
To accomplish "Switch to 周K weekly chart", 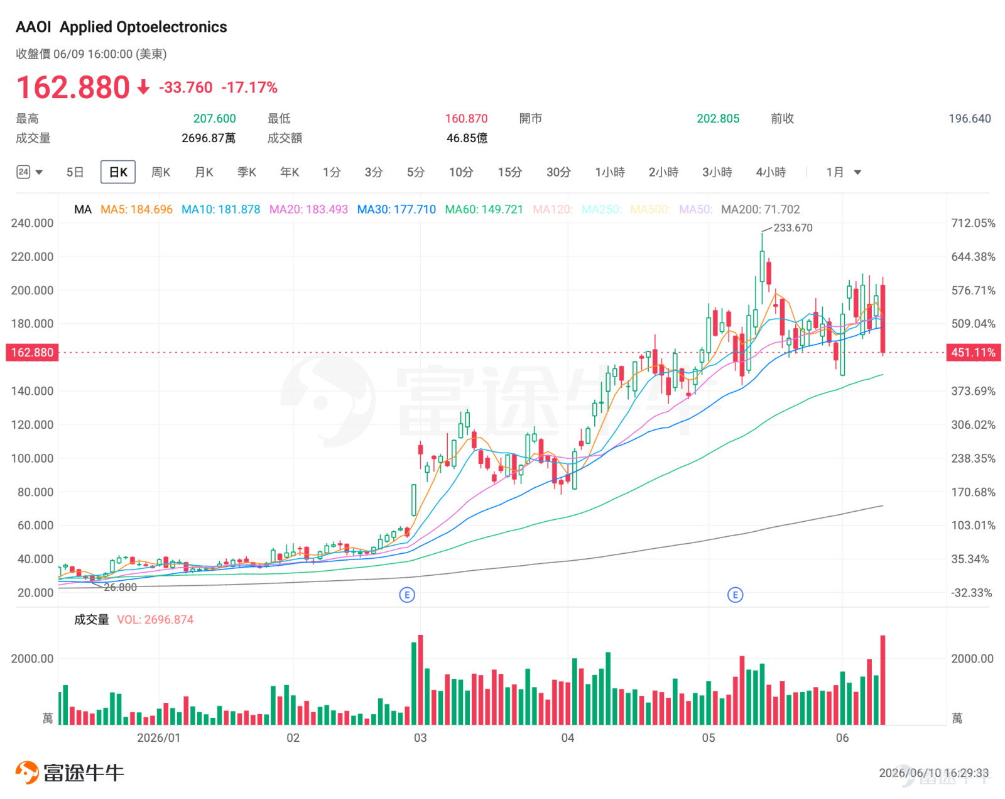I will pyautogui.click(x=161, y=172).
